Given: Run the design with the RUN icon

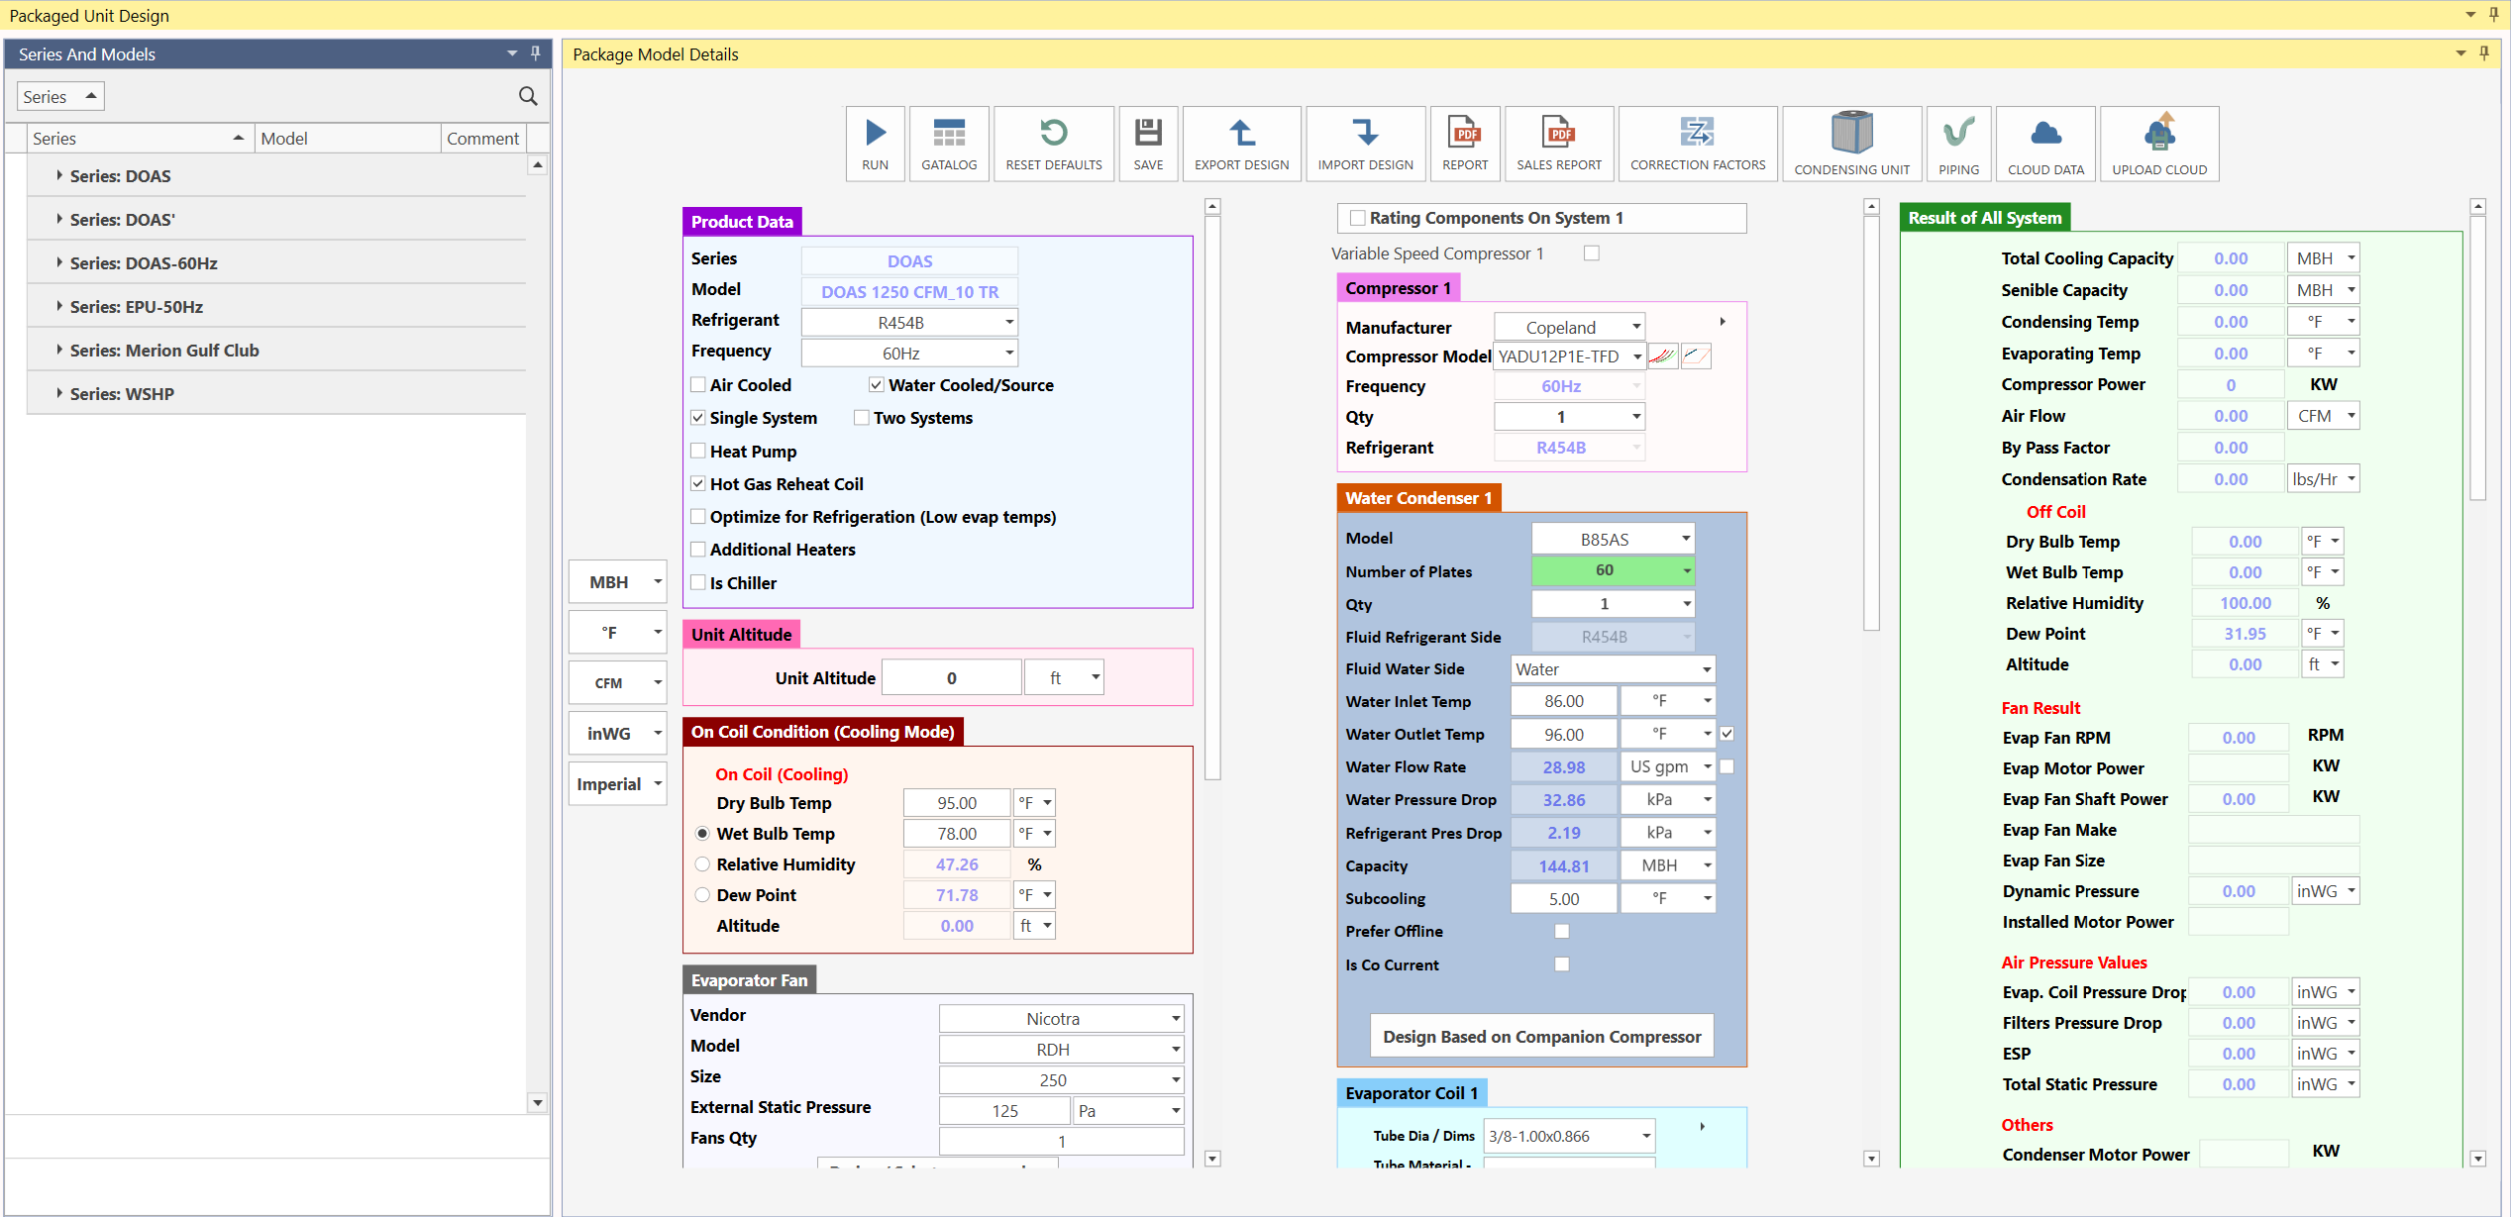Looking at the screenshot, I should (x=875, y=144).
